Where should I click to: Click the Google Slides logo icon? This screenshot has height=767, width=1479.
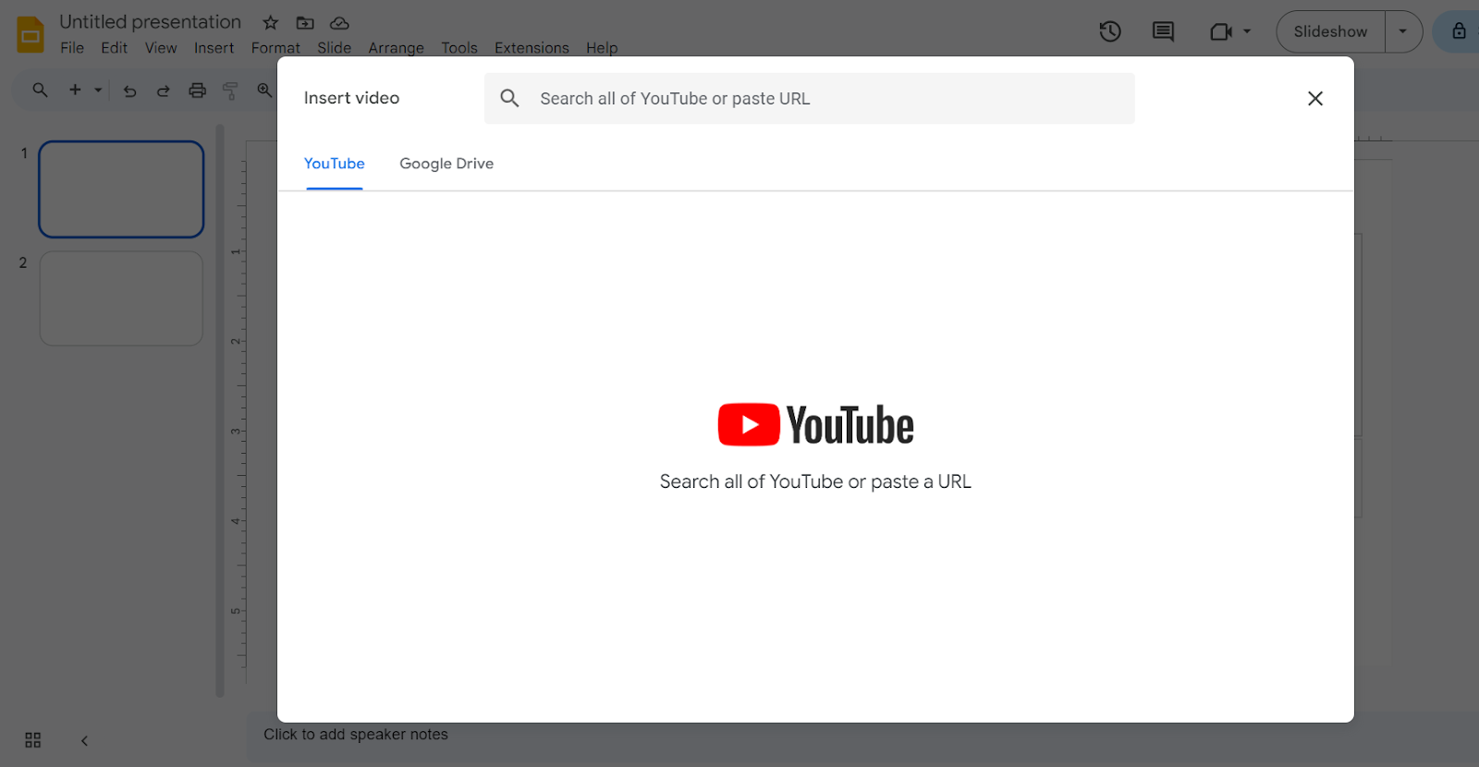(x=31, y=34)
